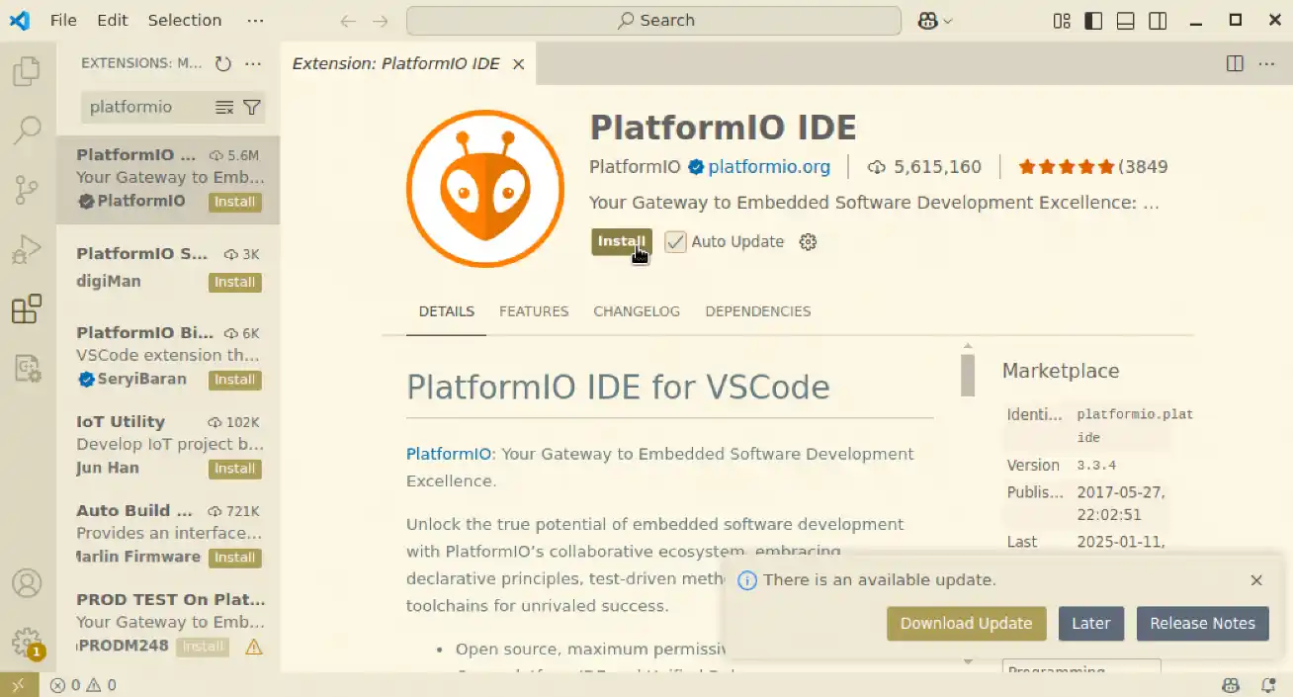Viewport: 1293px width, 697px height.
Task: Click the 5,615,160 install count
Action: click(x=925, y=167)
